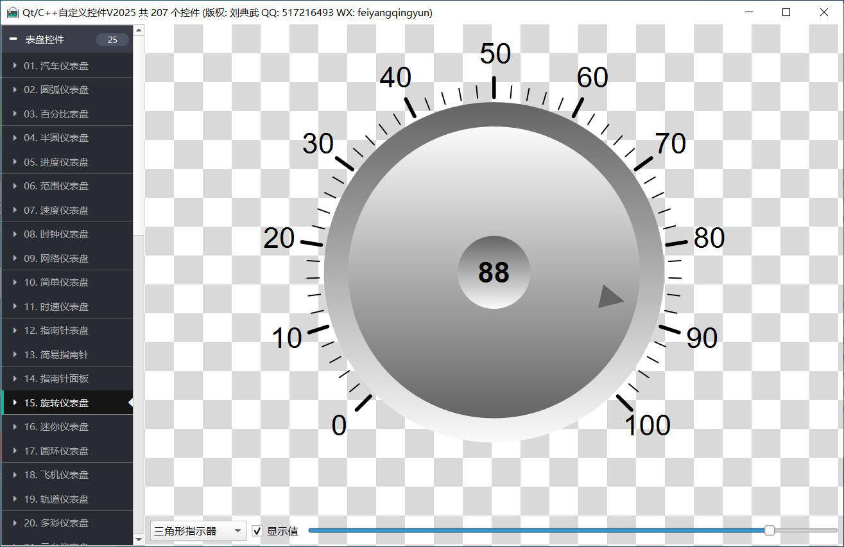The image size is (844, 547).
Task: Click the 60 scale label
Action: pos(592,78)
